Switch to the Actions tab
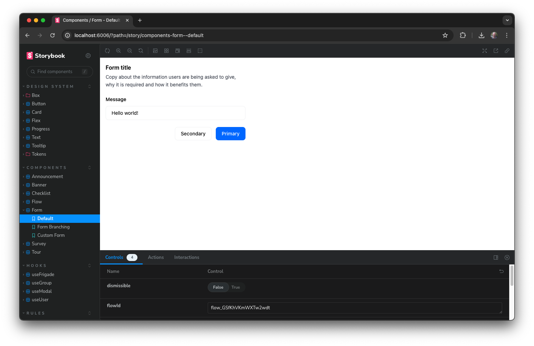Viewport: 534px width, 346px height. click(x=156, y=257)
